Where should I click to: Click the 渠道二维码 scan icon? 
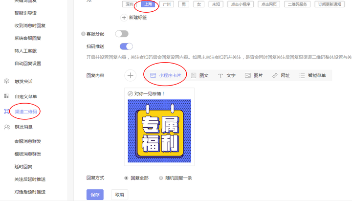coord(7,112)
